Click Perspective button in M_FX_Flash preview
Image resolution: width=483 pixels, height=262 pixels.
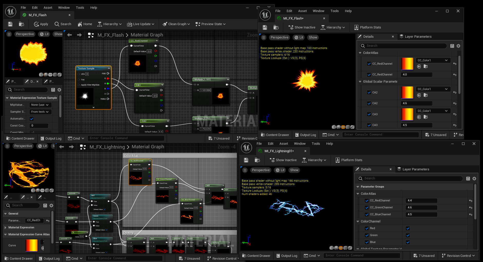coord(25,34)
